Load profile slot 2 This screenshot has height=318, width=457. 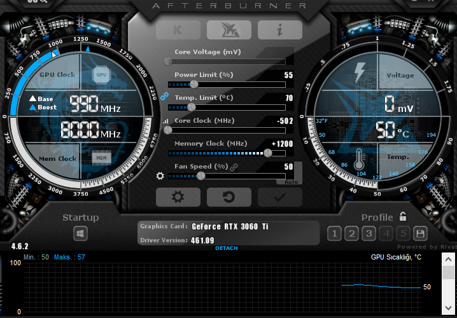pyautogui.click(x=352, y=233)
